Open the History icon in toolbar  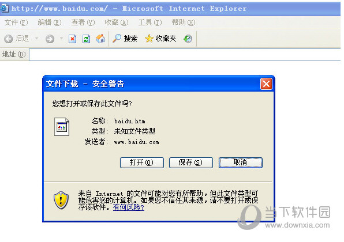coord(188,39)
